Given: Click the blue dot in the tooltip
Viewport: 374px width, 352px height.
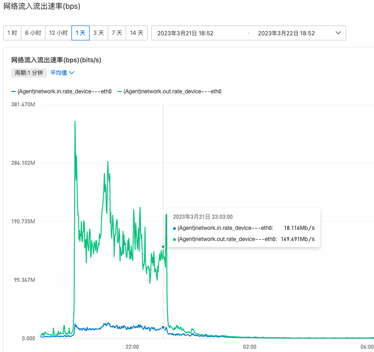Looking at the screenshot, I should pyautogui.click(x=174, y=228).
